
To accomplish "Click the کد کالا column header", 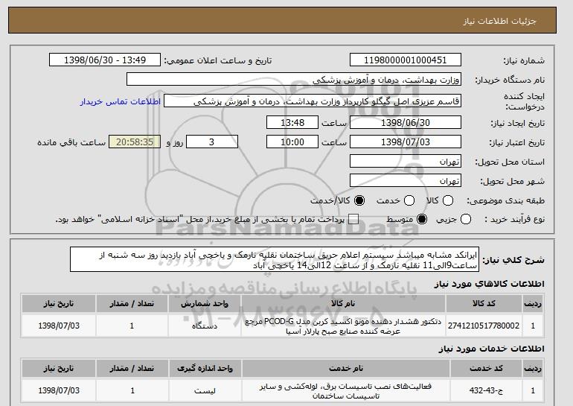I will (x=484, y=304).
